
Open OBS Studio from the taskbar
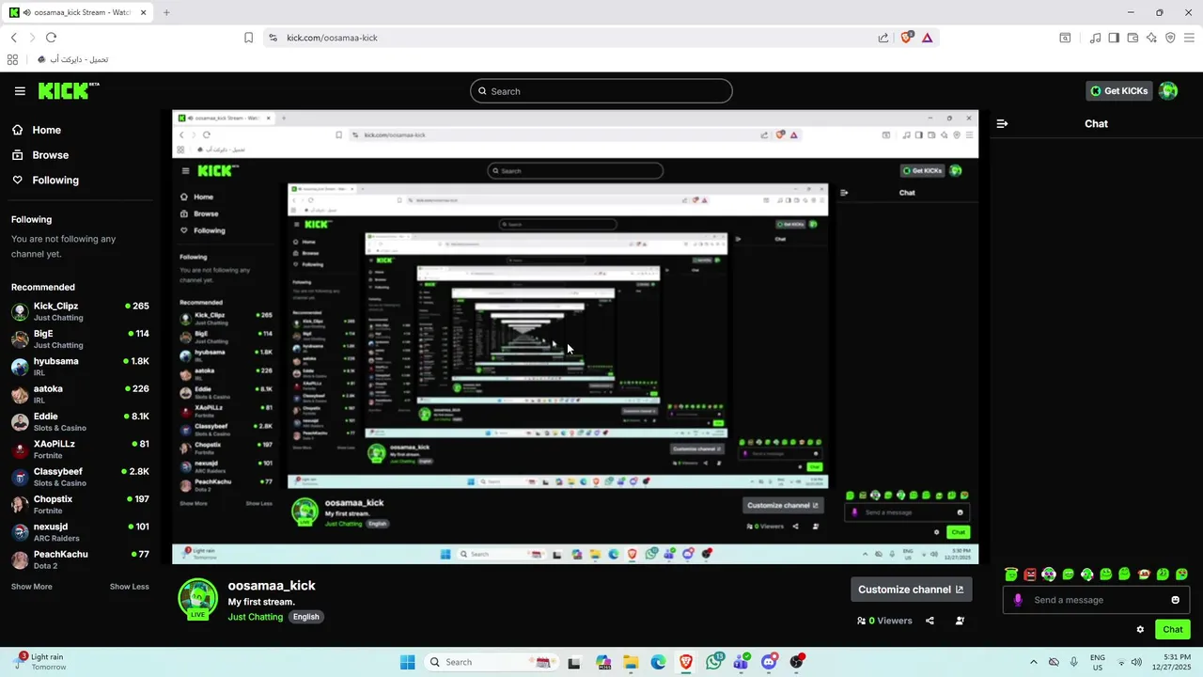point(797,662)
